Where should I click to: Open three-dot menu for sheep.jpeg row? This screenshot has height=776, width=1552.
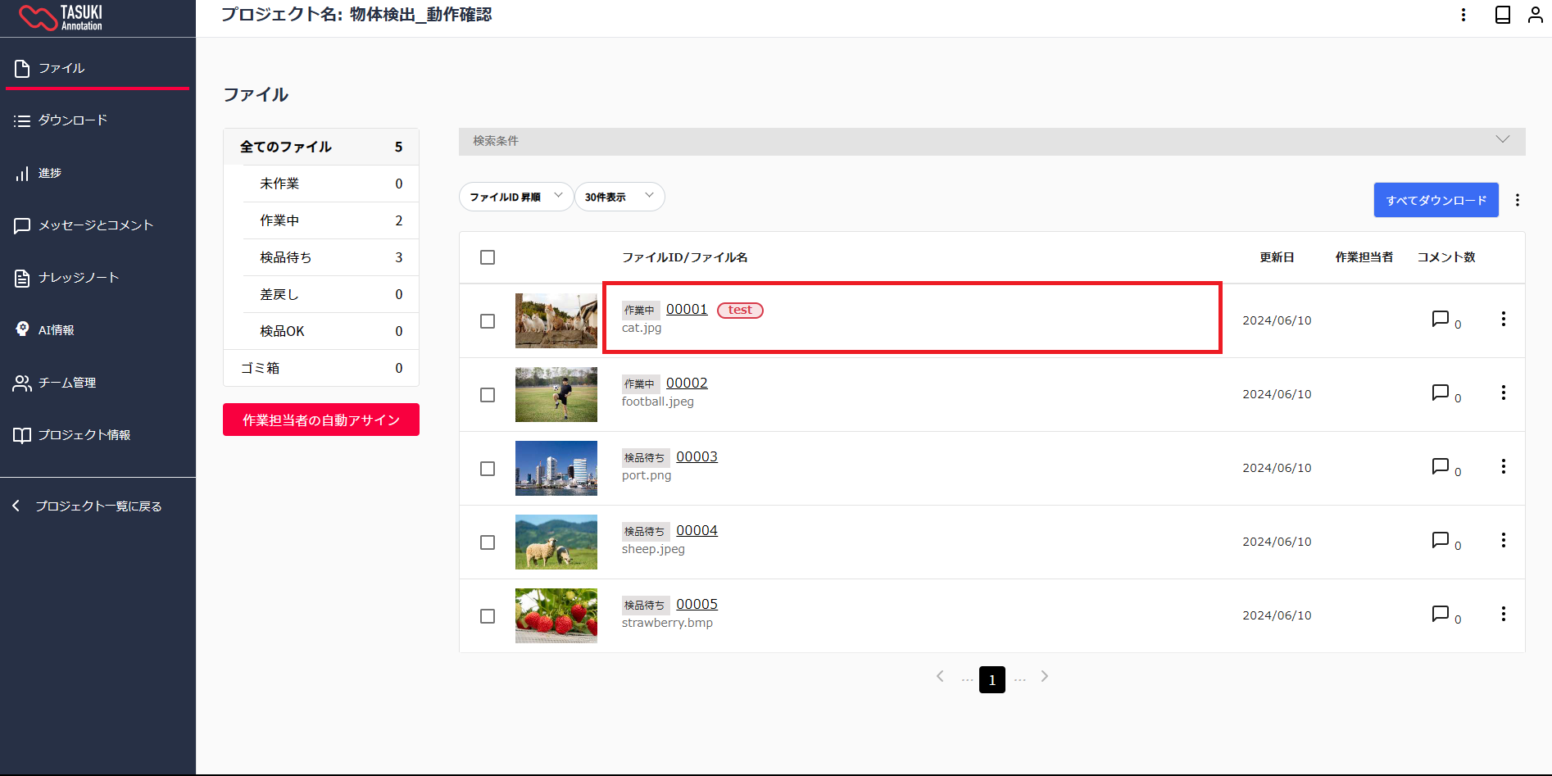pos(1503,540)
